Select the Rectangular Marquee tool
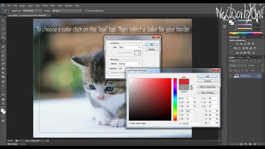This screenshot has width=265, height=149. pyautogui.click(x=3, y=25)
